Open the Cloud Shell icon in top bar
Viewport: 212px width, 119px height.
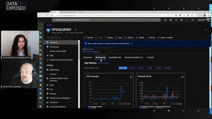pyautogui.click(x=165, y=20)
